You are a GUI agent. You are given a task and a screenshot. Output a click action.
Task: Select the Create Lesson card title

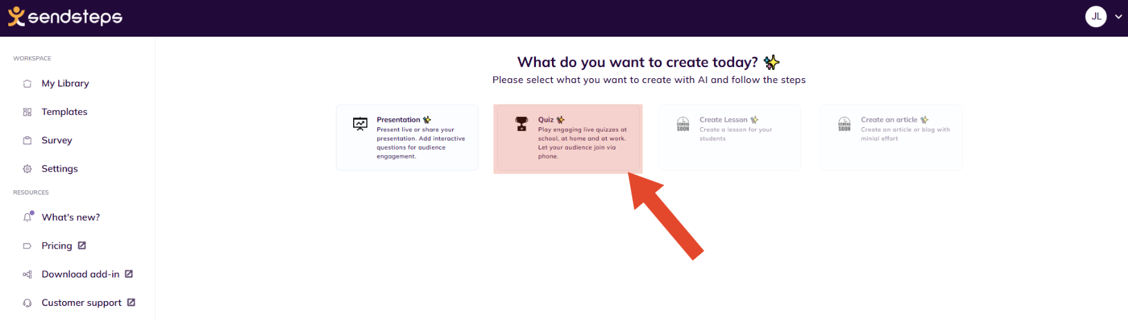[x=723, y=120]
